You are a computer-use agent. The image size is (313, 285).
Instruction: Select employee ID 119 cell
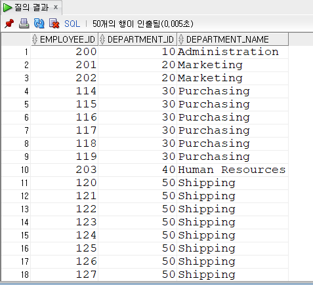64,157
